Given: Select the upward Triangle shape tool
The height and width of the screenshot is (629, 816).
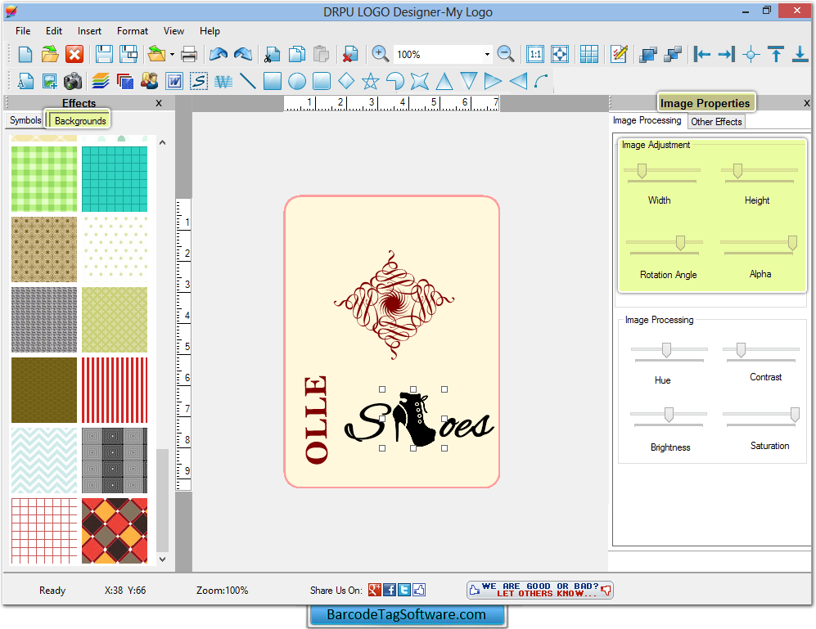Looking at the screenshot, I should (x=444, y=81).
